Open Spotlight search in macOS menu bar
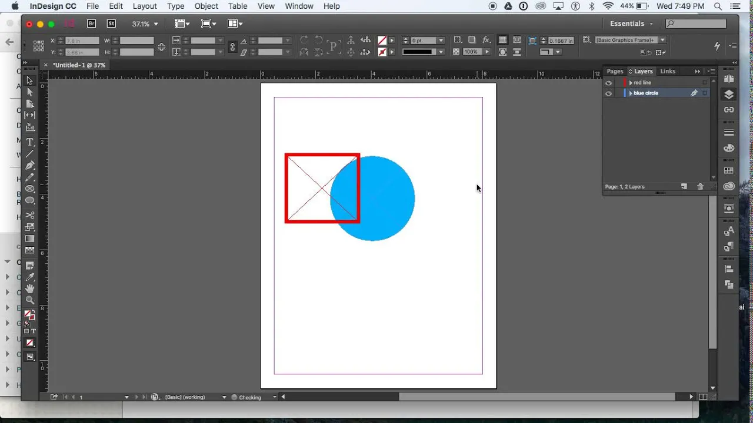This screenshot has width=753, height=423. point(718,6)
